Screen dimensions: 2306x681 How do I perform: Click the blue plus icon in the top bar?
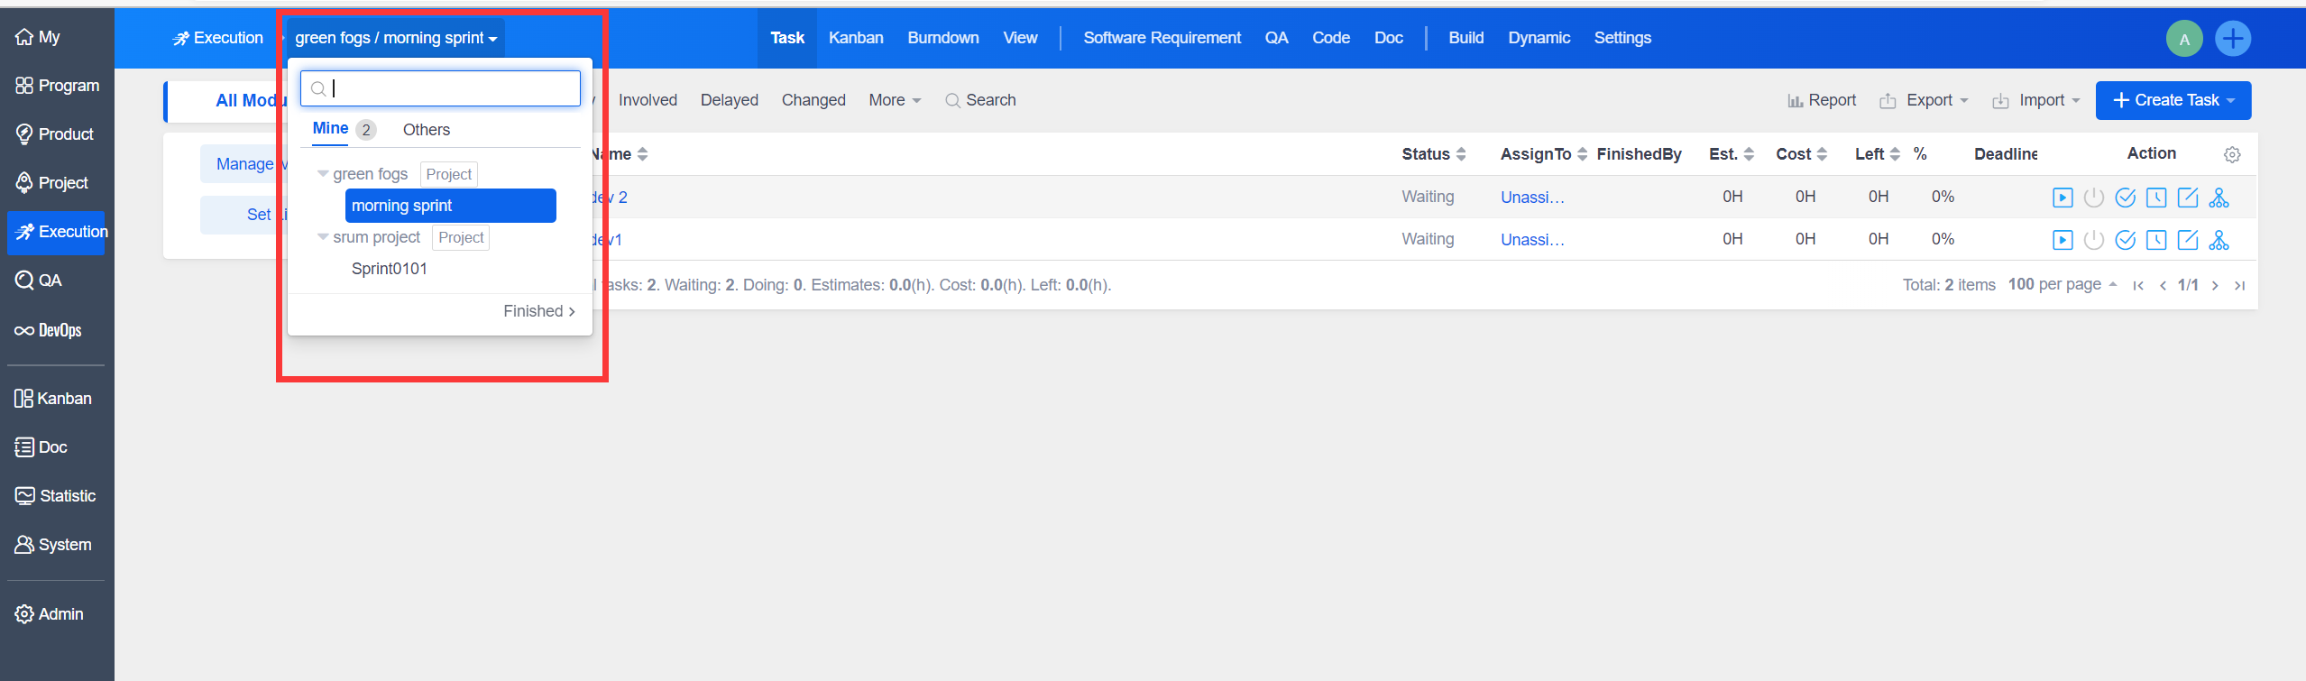tap(2233, 39)
